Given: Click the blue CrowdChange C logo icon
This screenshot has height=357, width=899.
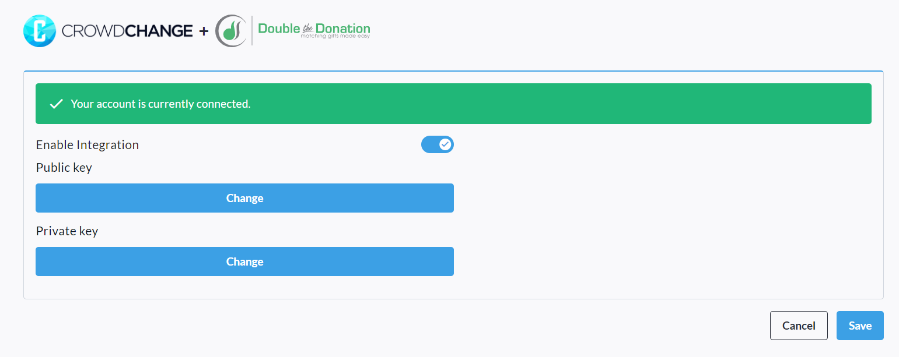Looking at the screenshot, I should [39, 31].
